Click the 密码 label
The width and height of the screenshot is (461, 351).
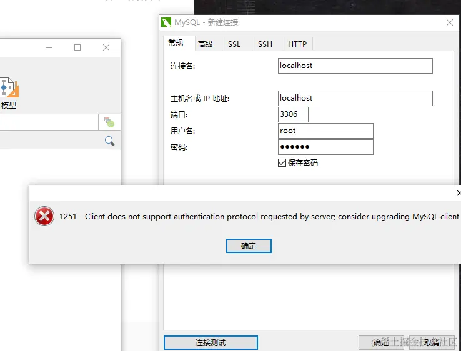[179, 147]
